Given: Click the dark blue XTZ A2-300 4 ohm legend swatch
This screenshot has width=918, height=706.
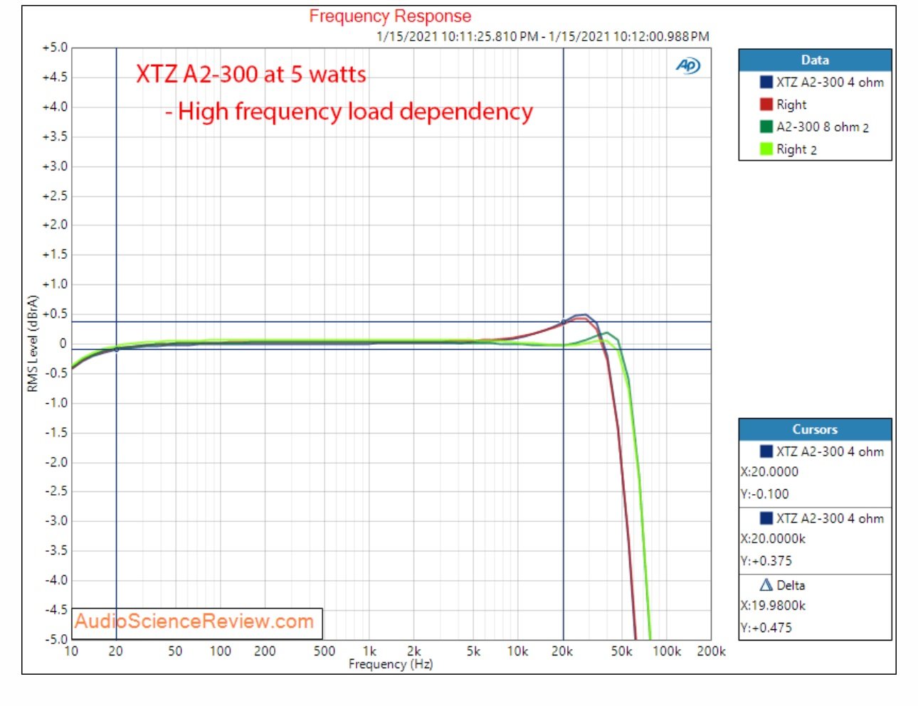Looking at the screenshot, I should pos(766,82).
